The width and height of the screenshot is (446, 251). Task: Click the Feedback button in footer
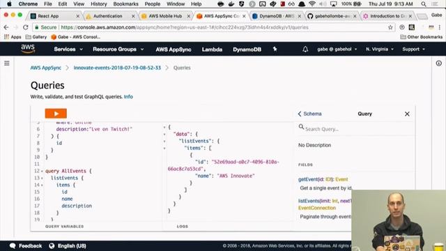(26, 246)
